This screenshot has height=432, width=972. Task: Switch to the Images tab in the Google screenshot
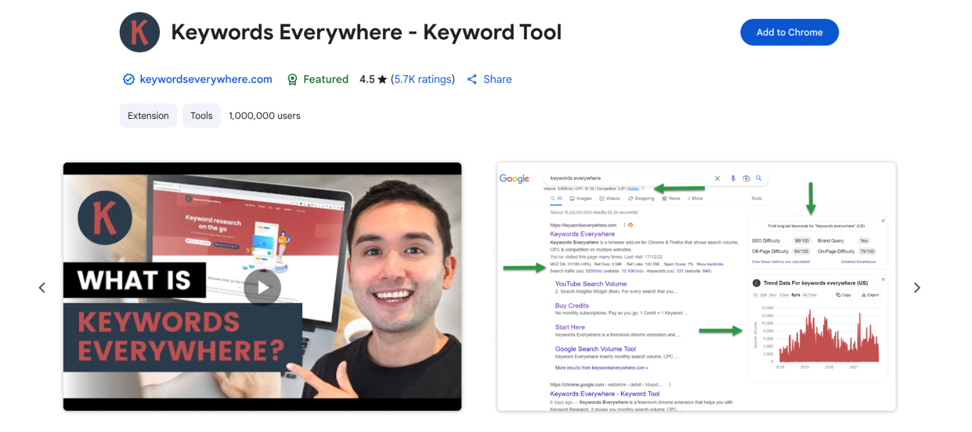pos(581,199)
